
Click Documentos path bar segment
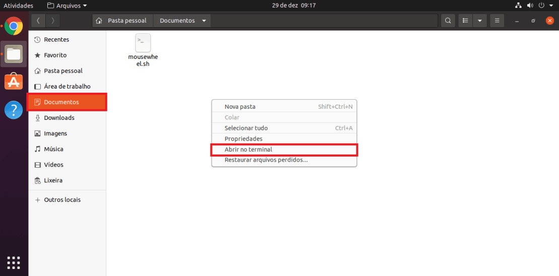pos(182,21)
